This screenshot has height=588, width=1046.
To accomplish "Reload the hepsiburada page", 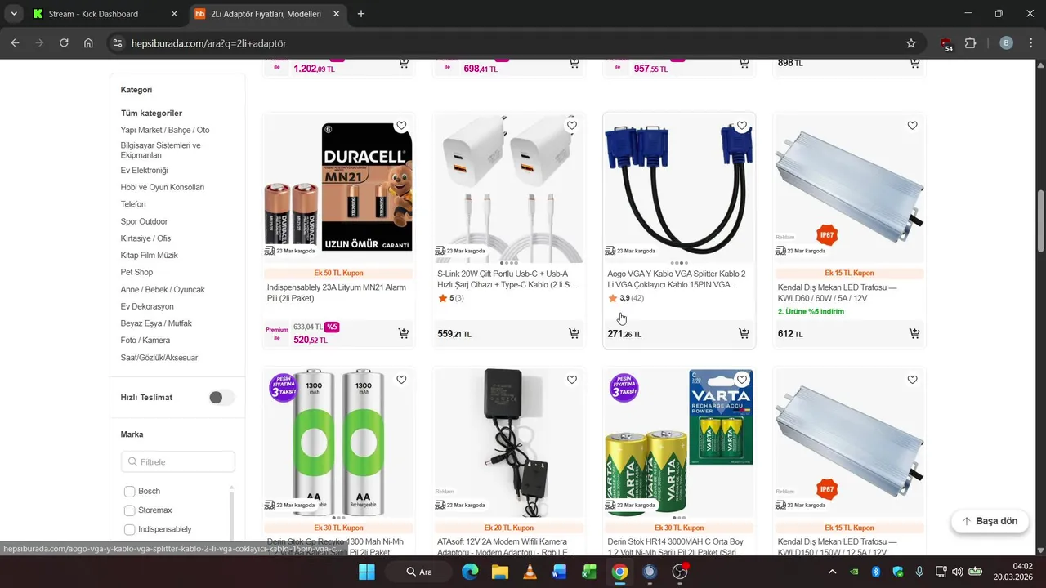I will point(64,43).
